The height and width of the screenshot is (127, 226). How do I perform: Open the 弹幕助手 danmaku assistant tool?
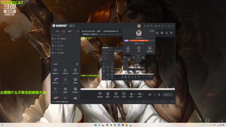55,71
